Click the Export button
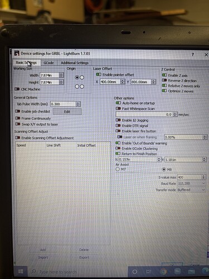The width and height of the screenshot is (209, 279). pyautogui.click(x=84, y=257)
